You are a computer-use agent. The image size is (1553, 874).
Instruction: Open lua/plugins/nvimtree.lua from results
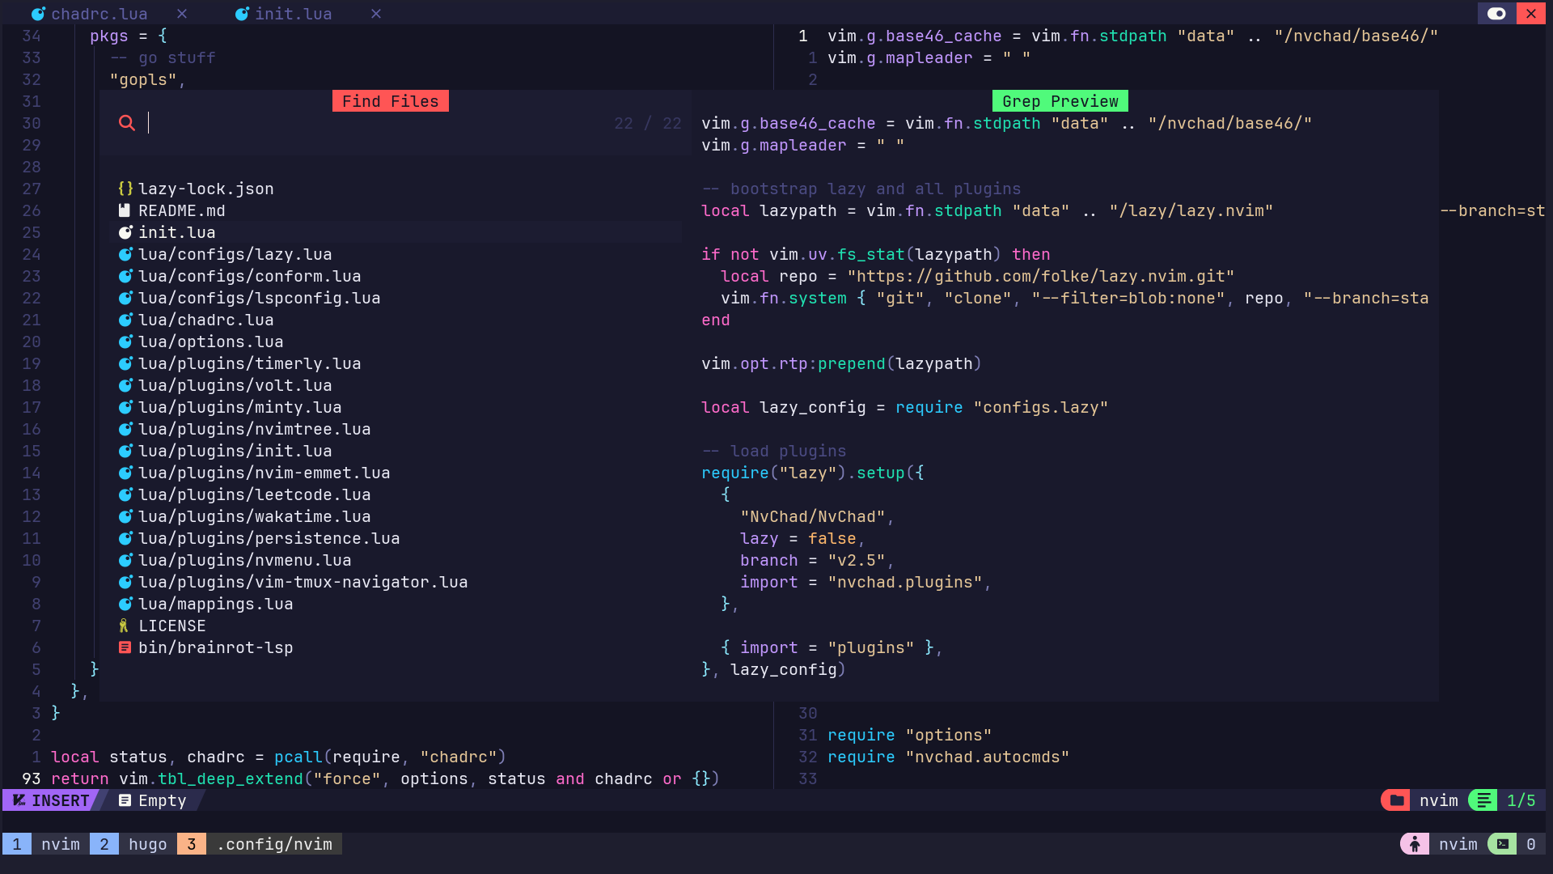coord(254,429)
